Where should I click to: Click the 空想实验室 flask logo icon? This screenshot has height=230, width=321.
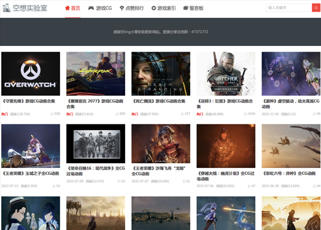[6, 8]
